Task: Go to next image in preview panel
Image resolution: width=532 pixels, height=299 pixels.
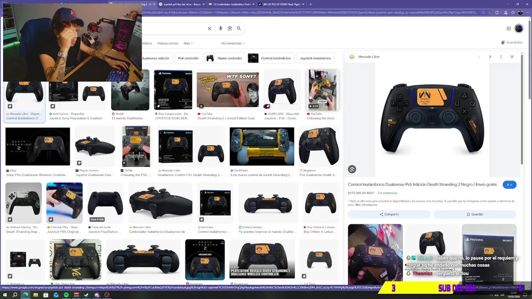Action: pos(490,57)
